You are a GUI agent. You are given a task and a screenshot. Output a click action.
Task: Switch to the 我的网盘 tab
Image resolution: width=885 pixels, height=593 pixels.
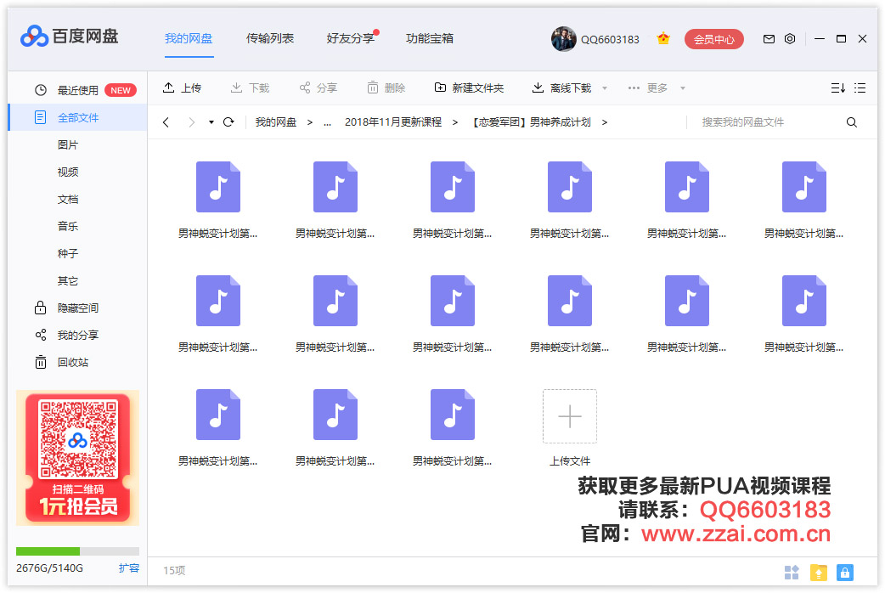(189, 38)
